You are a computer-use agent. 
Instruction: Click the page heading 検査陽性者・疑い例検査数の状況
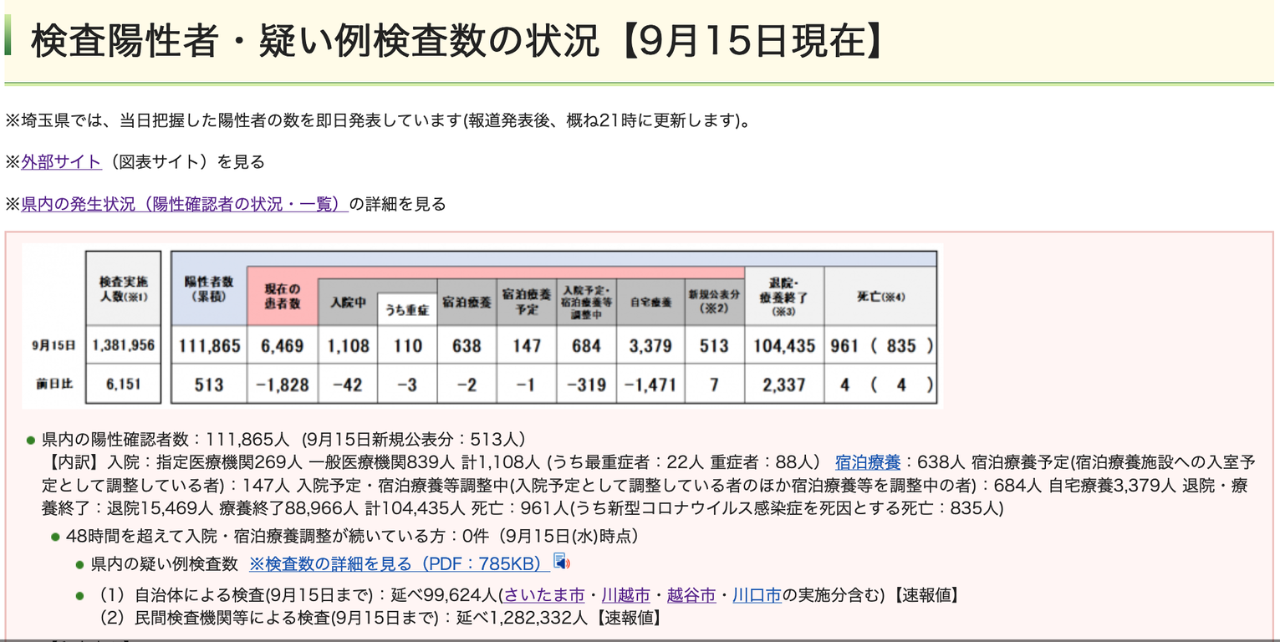315,42
